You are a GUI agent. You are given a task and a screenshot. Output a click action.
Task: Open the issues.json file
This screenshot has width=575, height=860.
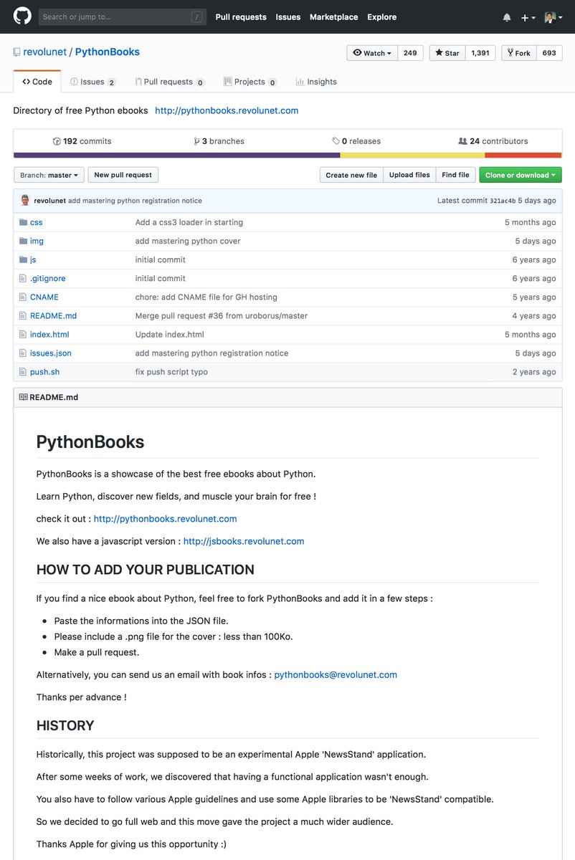pyautogui.click(x=51, y=353)
